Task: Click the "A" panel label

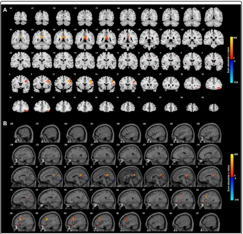Action: 5,10
